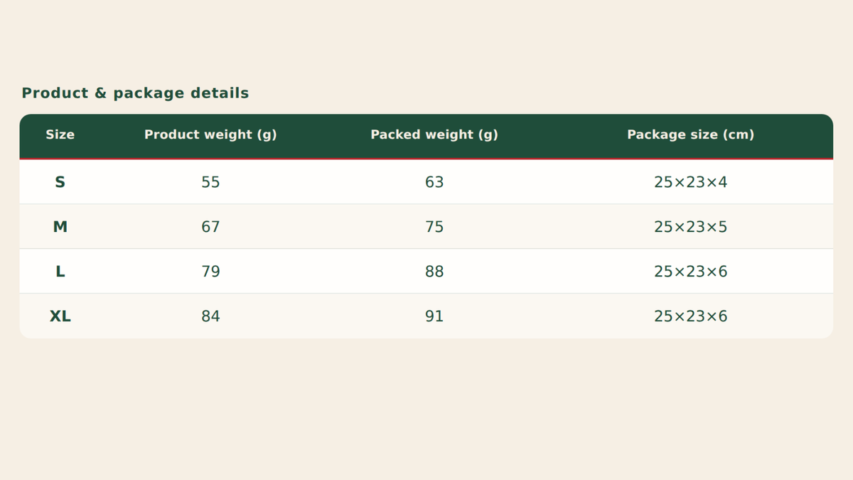This screenshot has height=480, width=853.
Task: Select packed weight value 63
Action: click(x=434, y=182)
